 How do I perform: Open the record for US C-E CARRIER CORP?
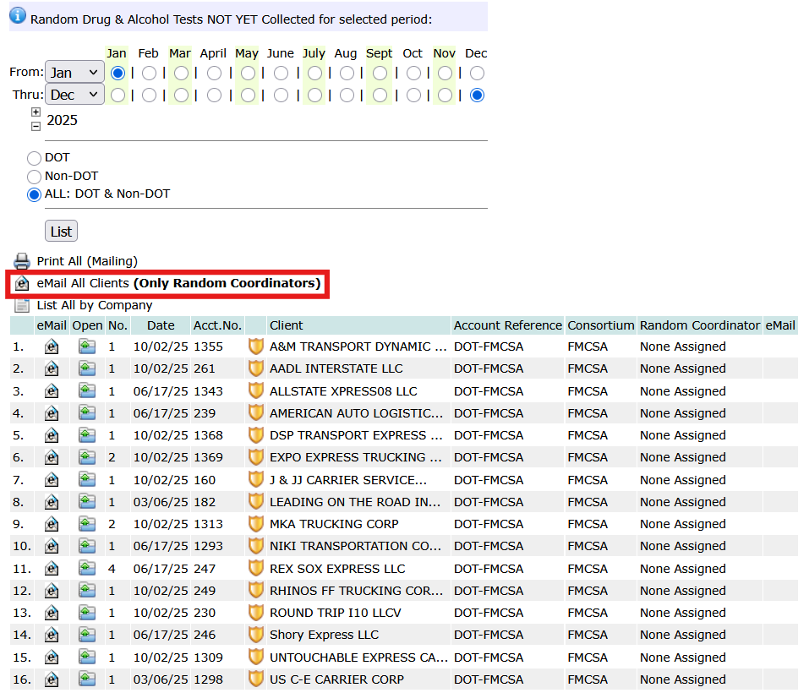tap(87, 679)
